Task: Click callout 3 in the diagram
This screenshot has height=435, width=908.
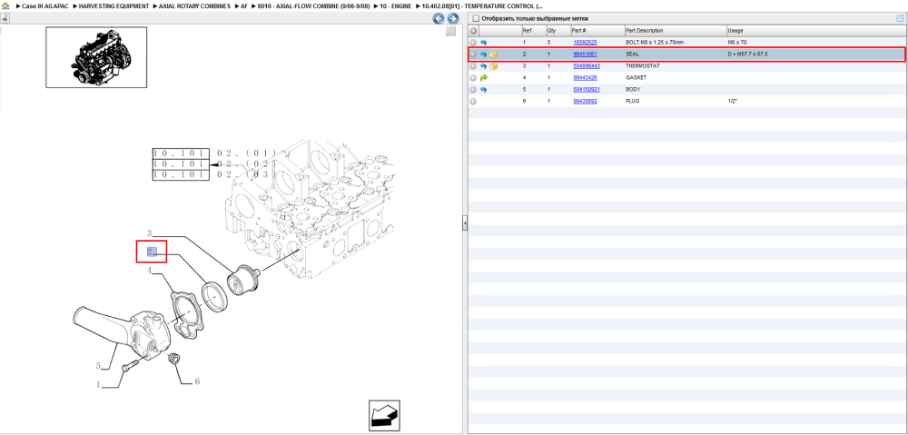Action: click(149, 233)
